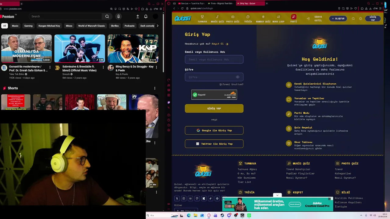The width and height of the screenshot is (390, 219).
Task: Open Popüler Playlistler footer link
Action: pos(300,173)
